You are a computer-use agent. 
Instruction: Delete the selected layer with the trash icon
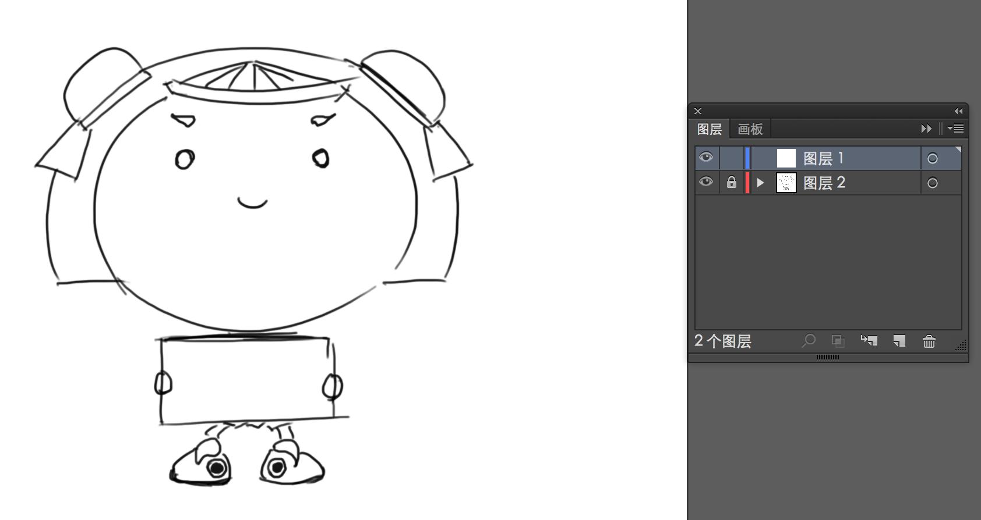(929, 341)
